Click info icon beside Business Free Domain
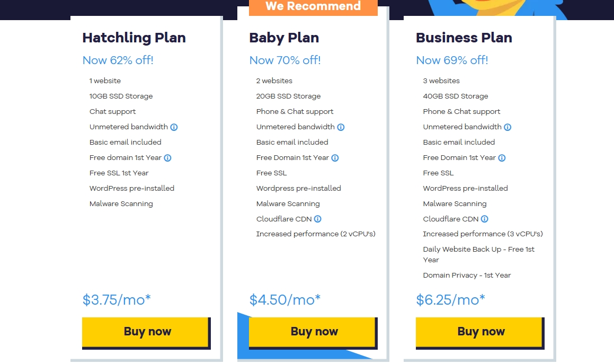Screen dimensions: 614x364 point(502,158)
